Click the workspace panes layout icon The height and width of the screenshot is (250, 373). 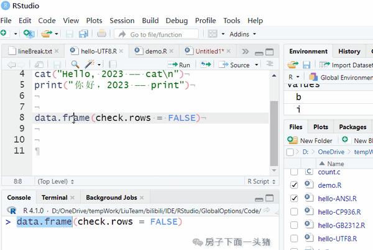[x=213, y=34]
